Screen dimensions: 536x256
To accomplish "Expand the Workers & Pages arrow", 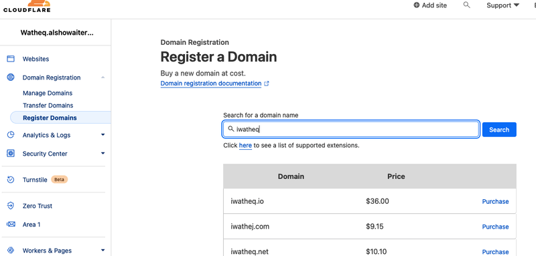I will click(x=103, y=251).
